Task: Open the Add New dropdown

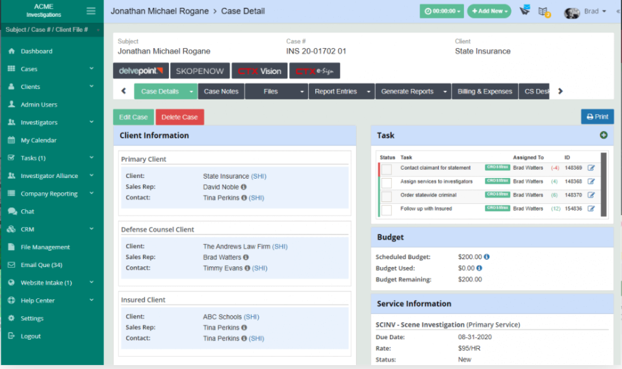Action: (x=489, y=11)
